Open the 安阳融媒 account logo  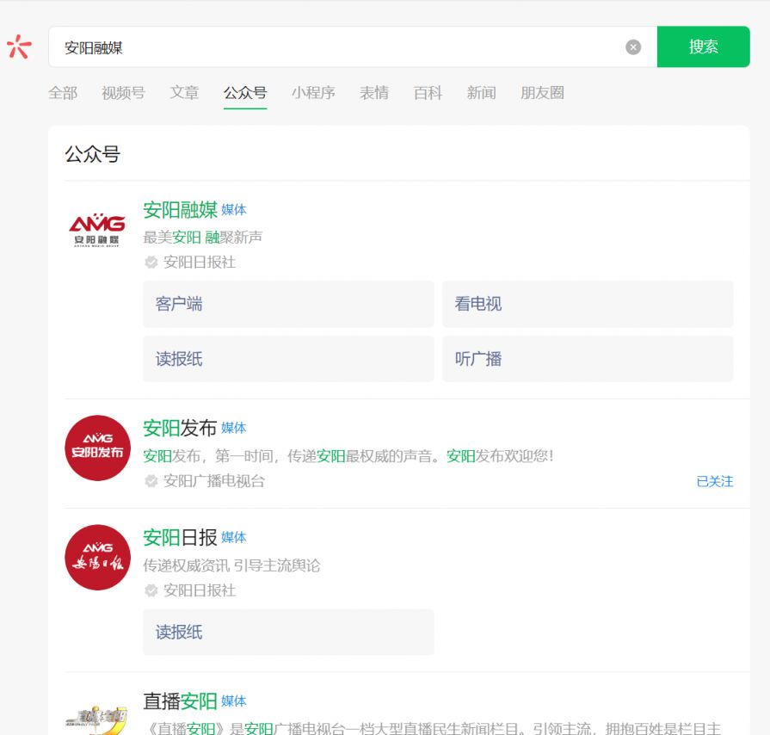97,231
